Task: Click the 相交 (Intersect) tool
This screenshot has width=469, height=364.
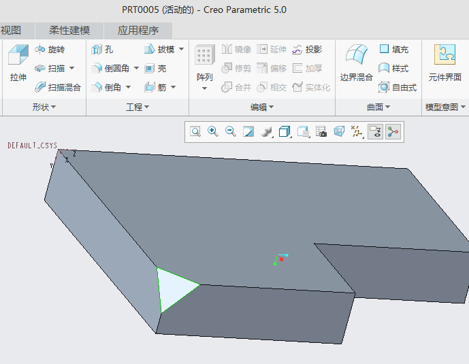Action: 272,87
